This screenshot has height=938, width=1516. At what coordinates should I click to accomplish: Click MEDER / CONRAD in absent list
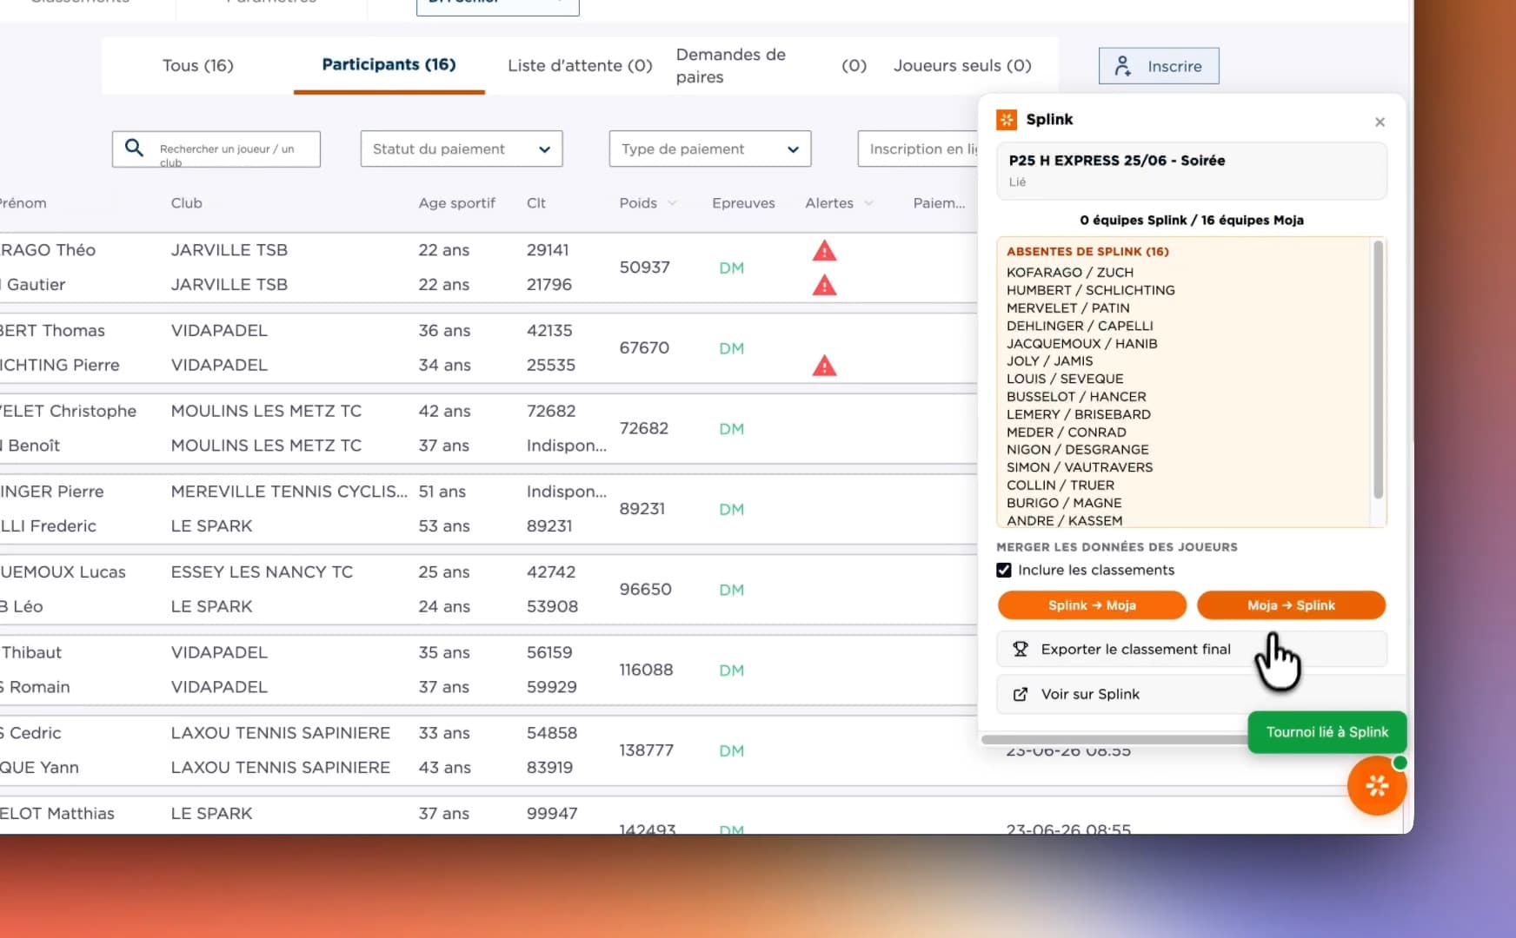point(1067,433)
